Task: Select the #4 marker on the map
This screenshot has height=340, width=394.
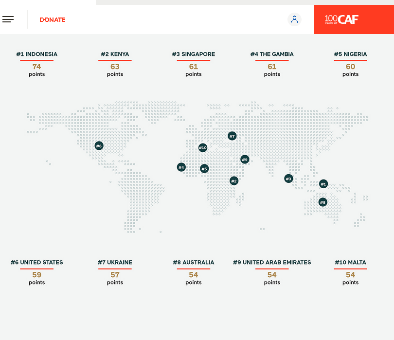Action: (181, 167)
